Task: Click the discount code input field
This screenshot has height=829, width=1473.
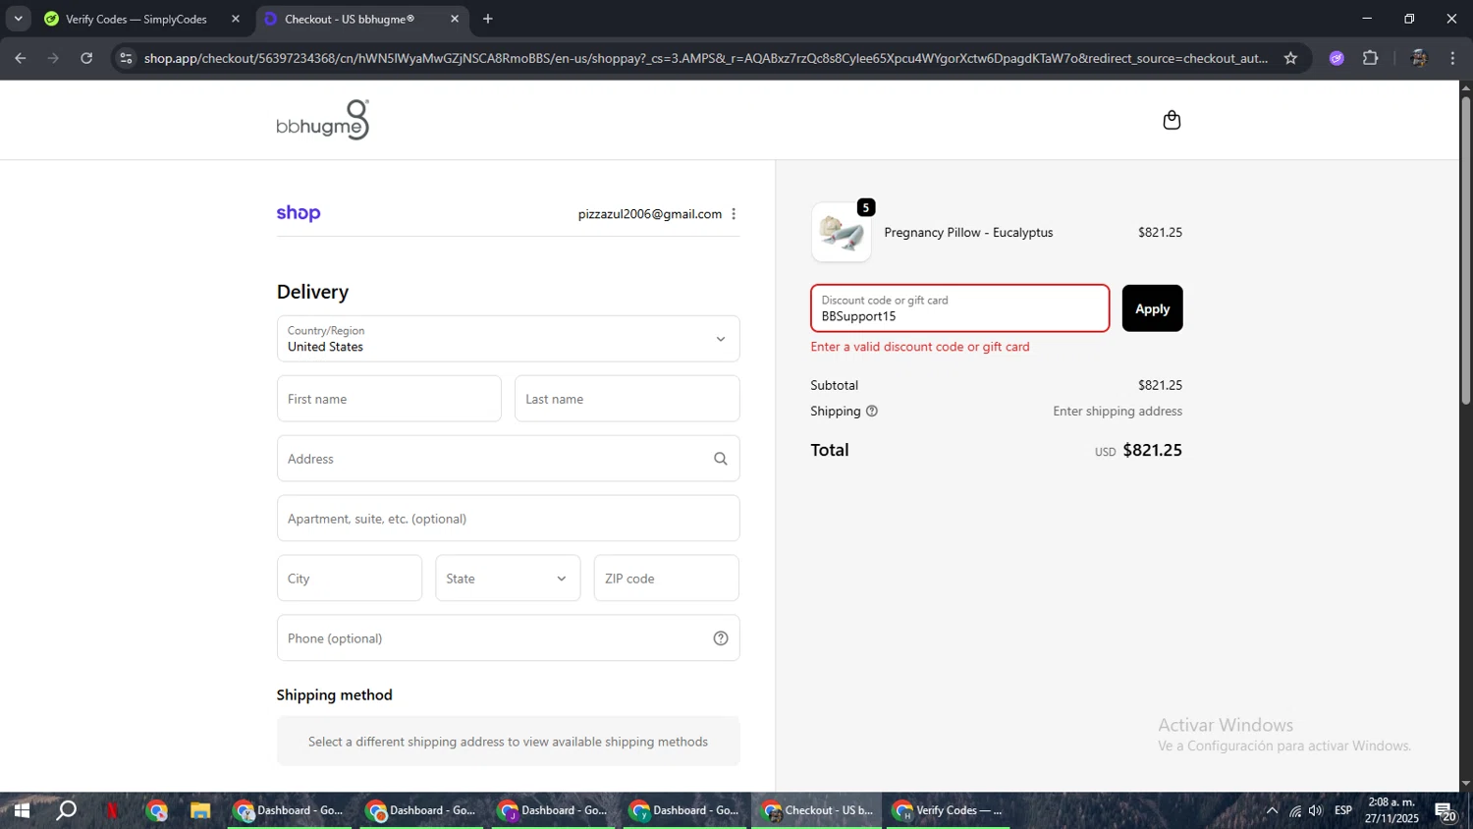Action: tap(959, 308)
